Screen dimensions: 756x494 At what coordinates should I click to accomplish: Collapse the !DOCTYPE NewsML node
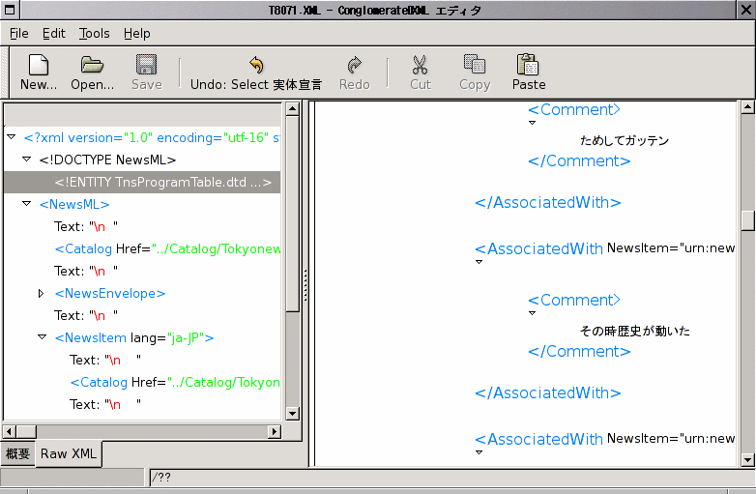(x=27, y=160)
